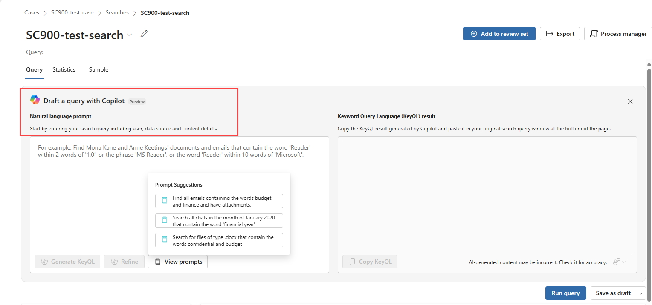Click the View prompts button
Screen dimensions: 652x305
pos(178,262)
